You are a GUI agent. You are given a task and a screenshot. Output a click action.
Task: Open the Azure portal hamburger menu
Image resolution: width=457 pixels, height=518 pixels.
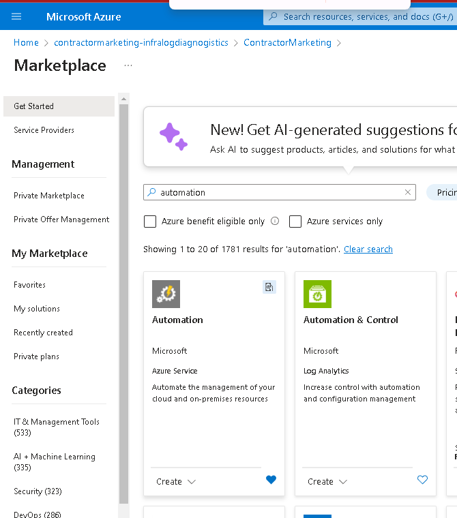pos(16,16)
